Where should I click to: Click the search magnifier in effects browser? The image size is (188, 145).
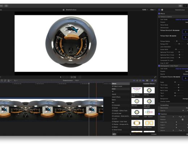pyautogui.click(x=131, y=134)
